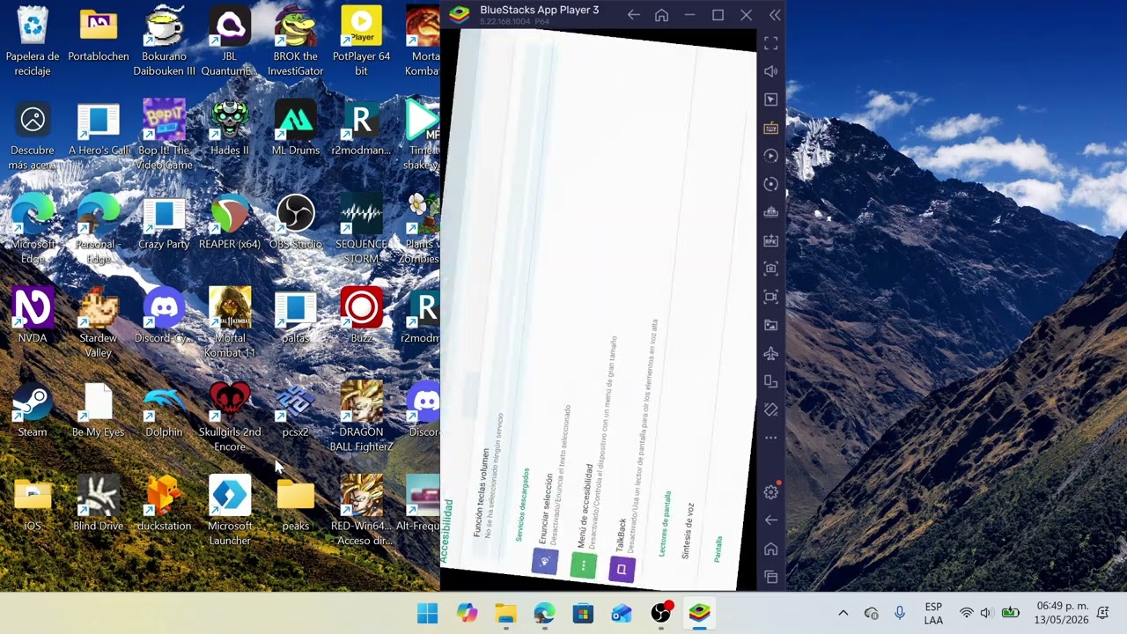Open BlueStacks media folder icon
1127x634 pixels.
click(x=770, y=325)
